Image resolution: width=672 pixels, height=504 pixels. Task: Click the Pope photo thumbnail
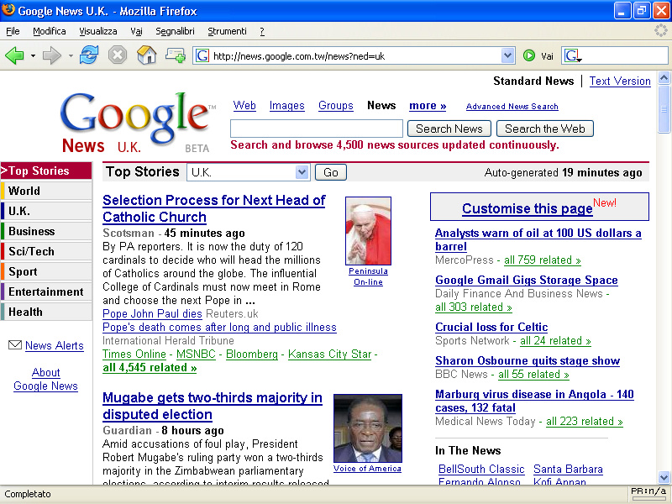368,231
